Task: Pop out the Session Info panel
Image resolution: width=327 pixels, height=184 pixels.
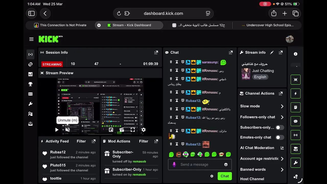Action: point(156,52)
